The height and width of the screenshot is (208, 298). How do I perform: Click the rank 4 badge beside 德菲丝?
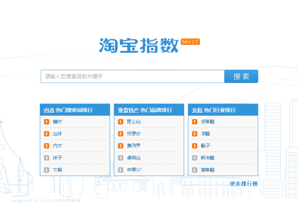tap(120, 158)
